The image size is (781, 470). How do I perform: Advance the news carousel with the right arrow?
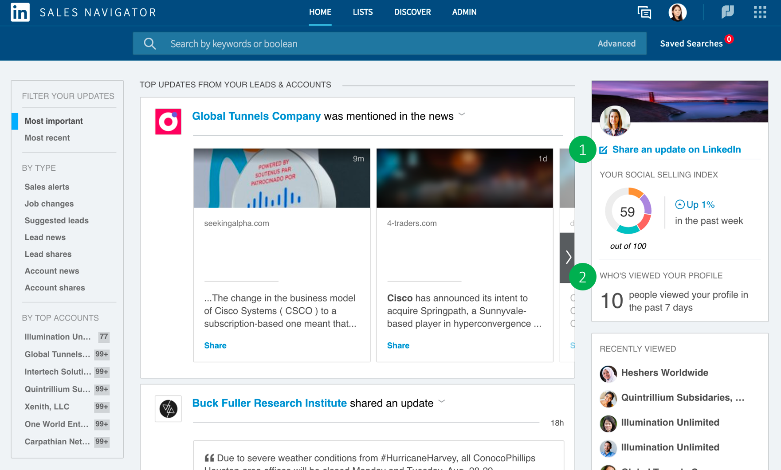click(568, 257)
